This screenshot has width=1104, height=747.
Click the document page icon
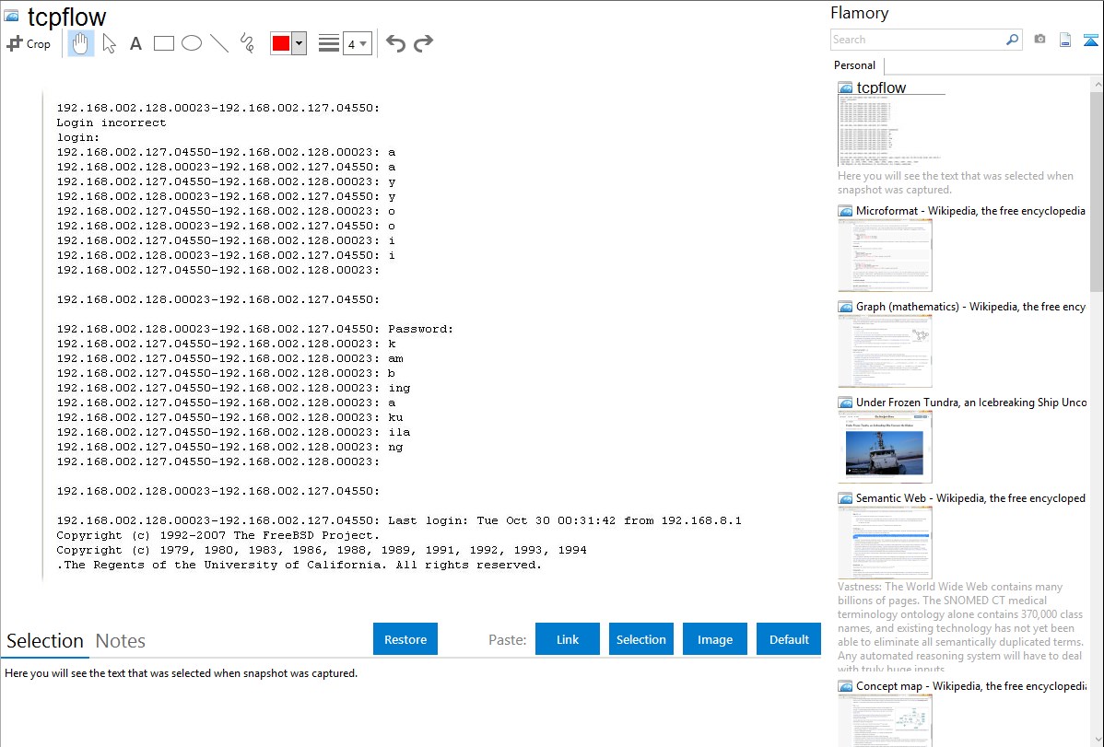(1065, 41)
